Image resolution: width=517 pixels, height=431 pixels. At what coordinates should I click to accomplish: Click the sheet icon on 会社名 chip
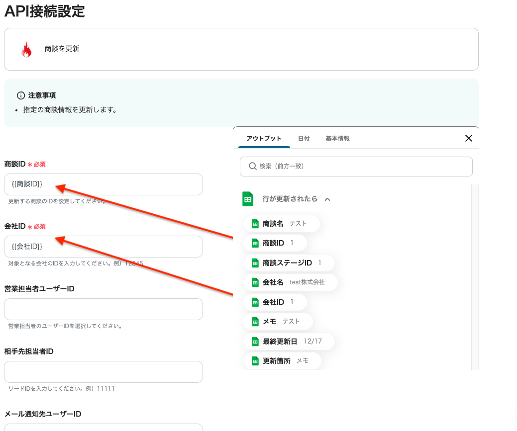(255, 282)
